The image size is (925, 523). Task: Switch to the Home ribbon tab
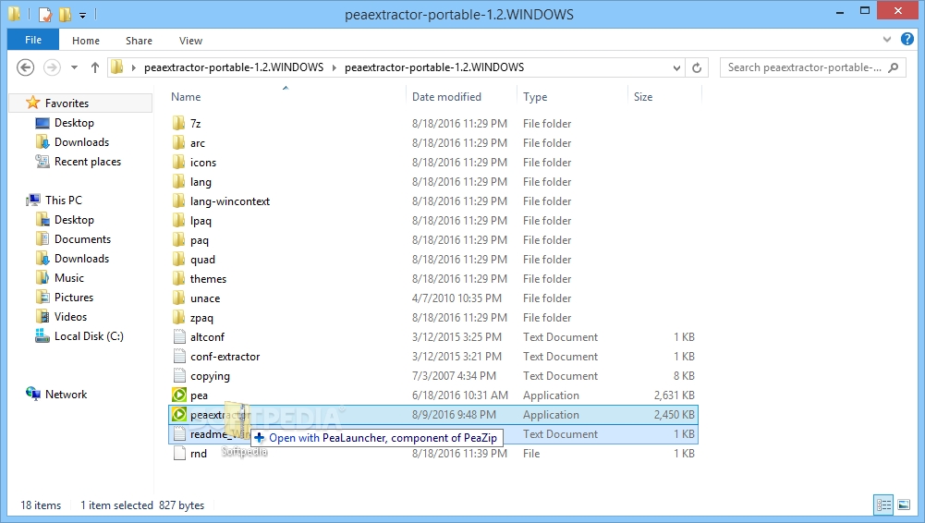pyautogui.click(x=86, y=41)
